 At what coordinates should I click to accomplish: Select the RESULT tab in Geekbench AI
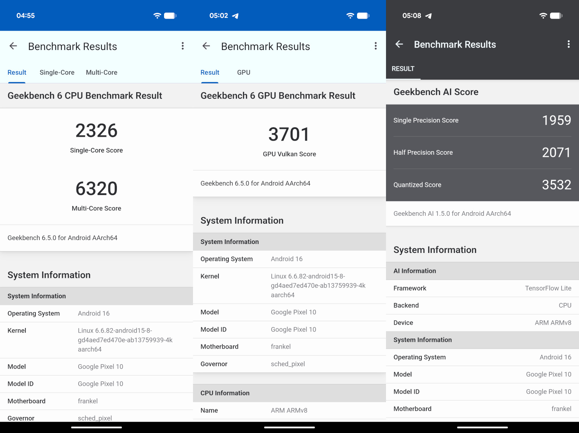coord(403,69)
